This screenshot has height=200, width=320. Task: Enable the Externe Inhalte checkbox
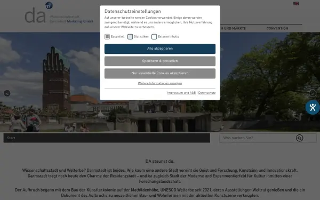coord(154,36)
